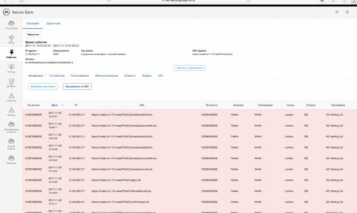Open the Статистика section in sidebar
This screenshot has height=213, width=357.
tap(11, 25)
